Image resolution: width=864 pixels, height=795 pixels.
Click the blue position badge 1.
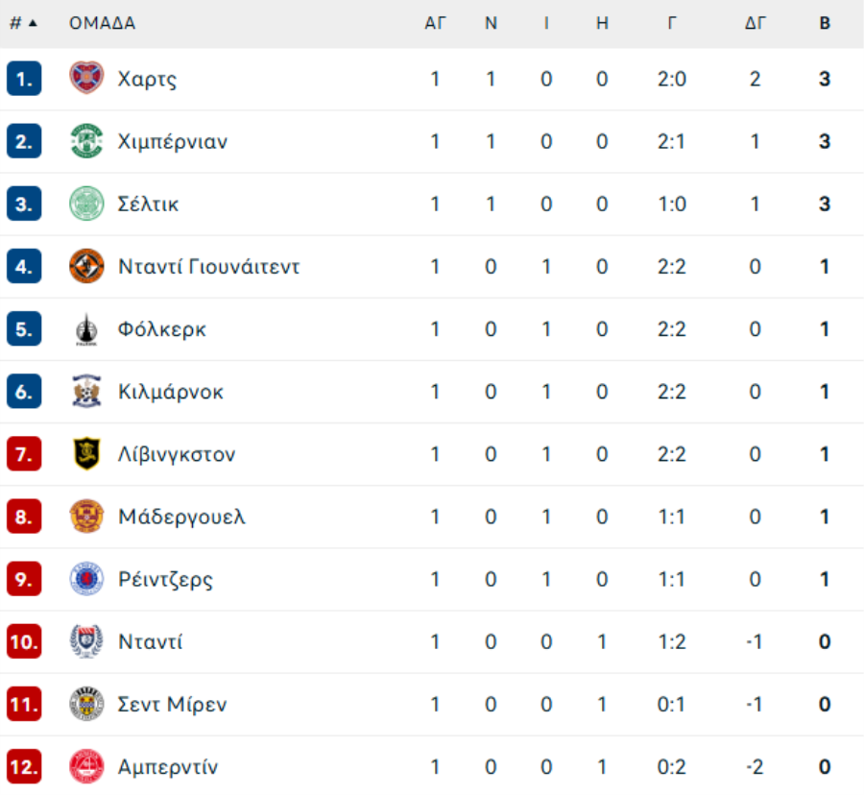pyautogui.click(x=24, y=78)
